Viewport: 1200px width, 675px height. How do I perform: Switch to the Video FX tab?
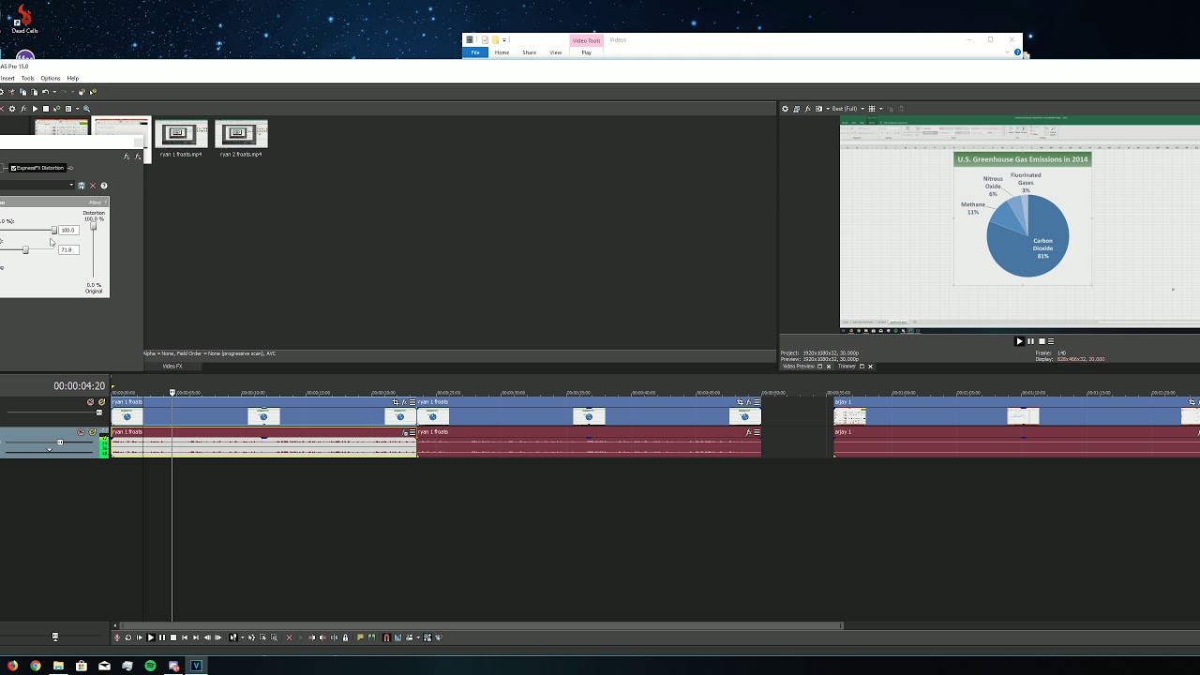click(172, 367)
